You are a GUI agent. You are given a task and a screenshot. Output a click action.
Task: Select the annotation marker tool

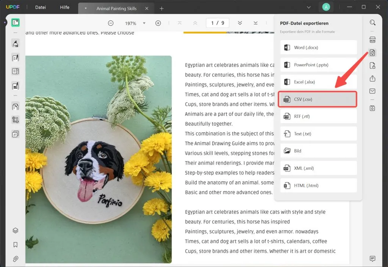16,44
